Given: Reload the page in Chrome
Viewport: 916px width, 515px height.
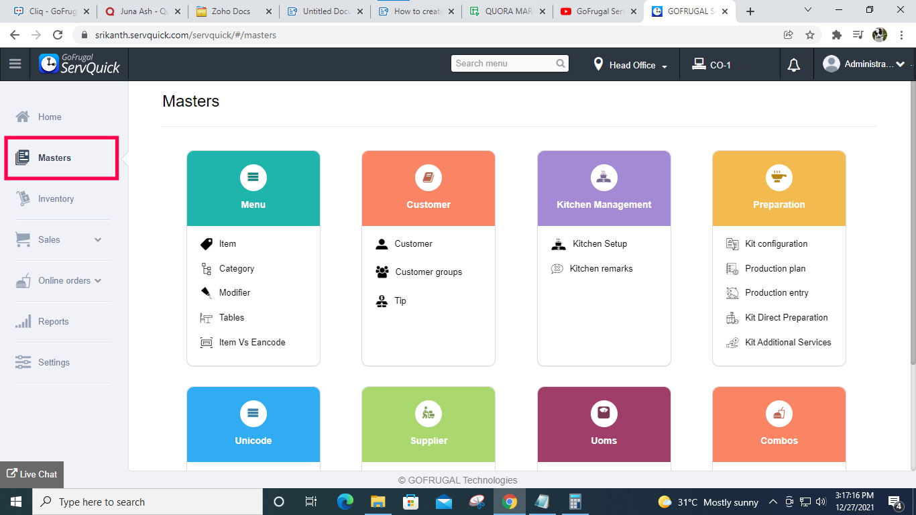Looking at the screenshot, I should tap(58, 35).
